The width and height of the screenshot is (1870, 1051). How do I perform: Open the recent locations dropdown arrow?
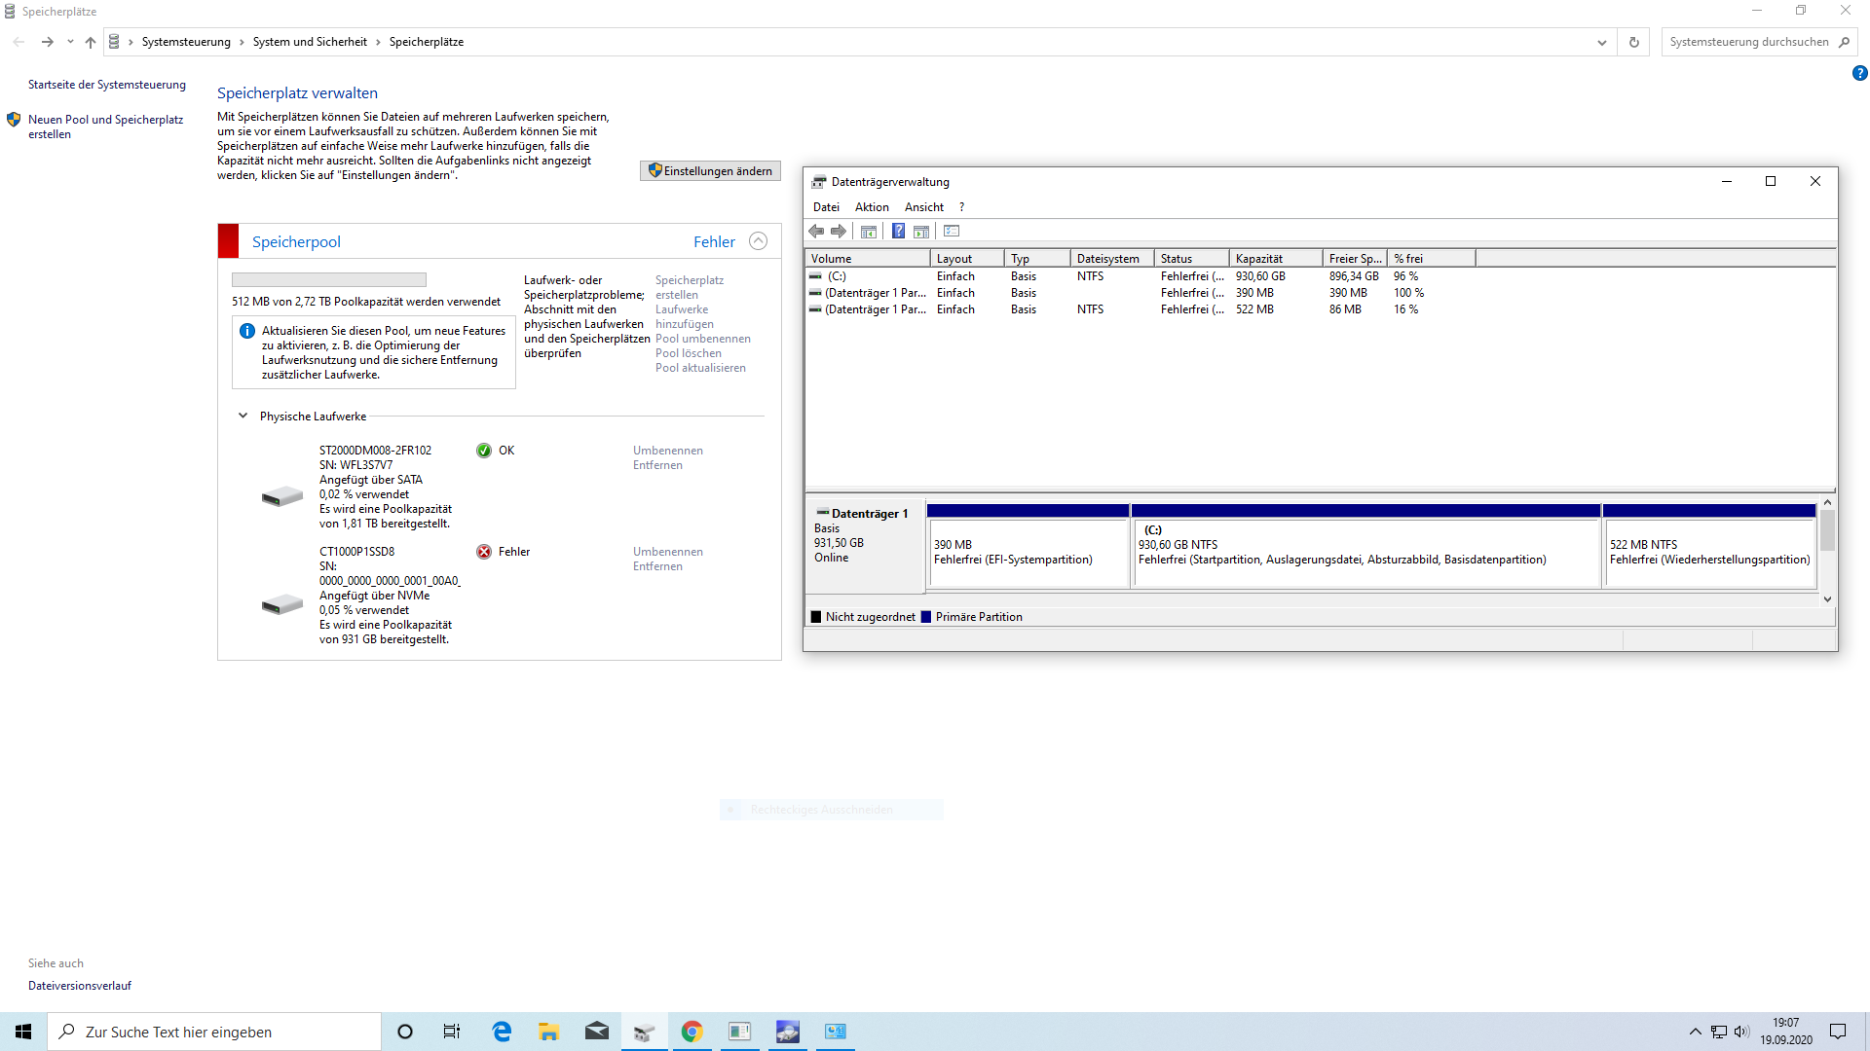70,42
